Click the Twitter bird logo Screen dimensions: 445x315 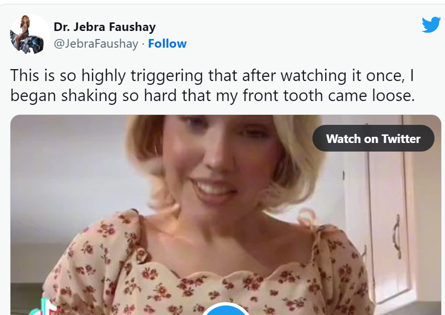431,25
